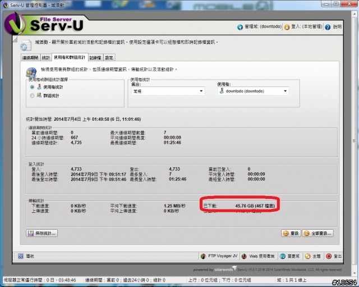Screen dimensions: 359x287
Task: Open the 記錄檔 log tab
Action: click(x=95, y=57)
